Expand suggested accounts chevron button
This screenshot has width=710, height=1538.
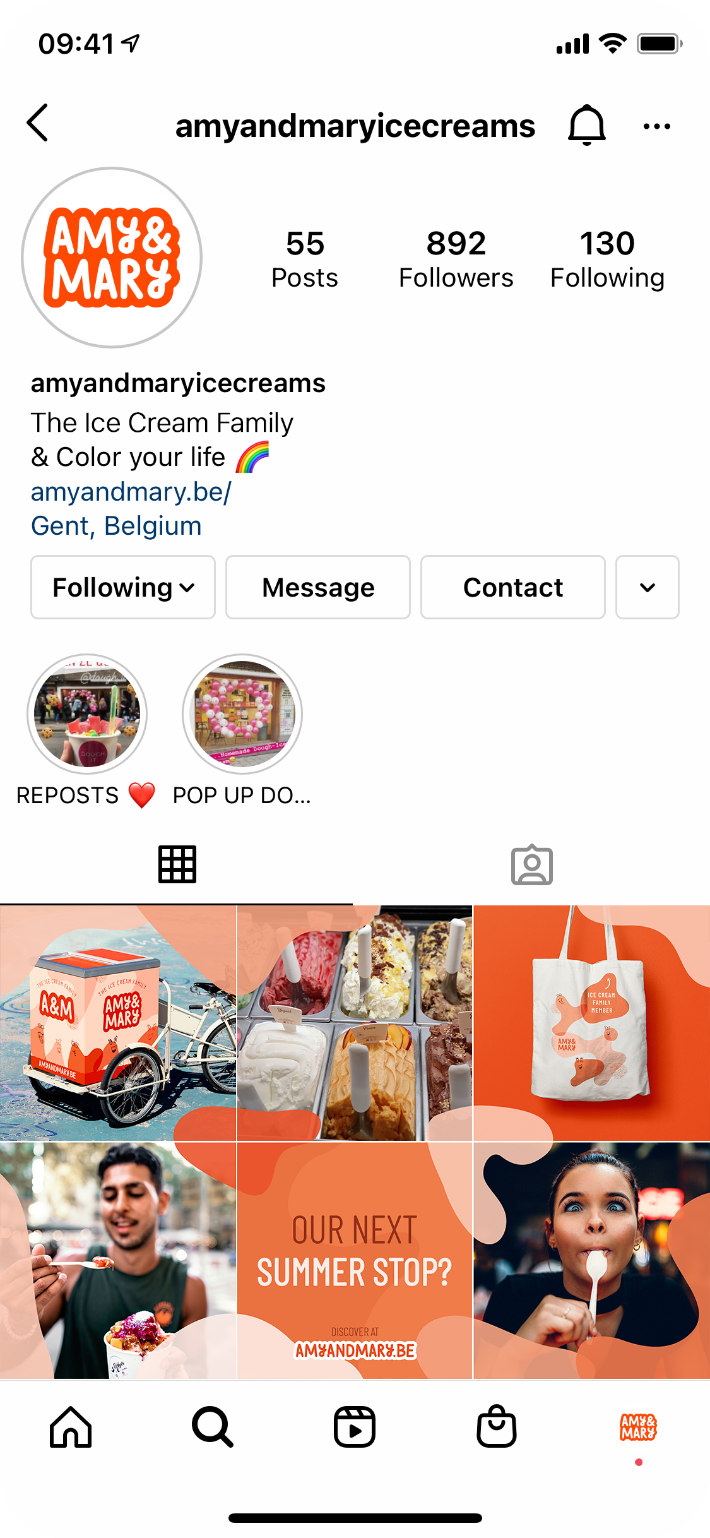(648, 587)
